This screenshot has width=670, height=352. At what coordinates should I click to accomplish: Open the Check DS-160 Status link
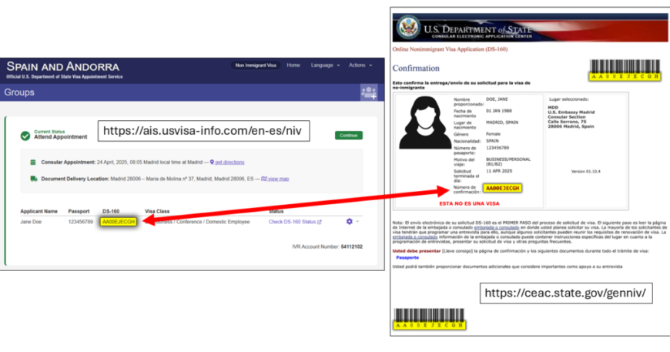pos(295,222)
